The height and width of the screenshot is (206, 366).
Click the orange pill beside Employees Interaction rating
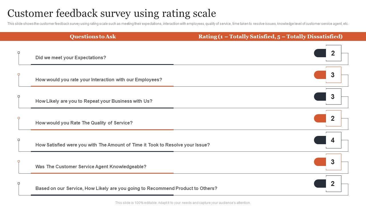(x=320, y=75)
